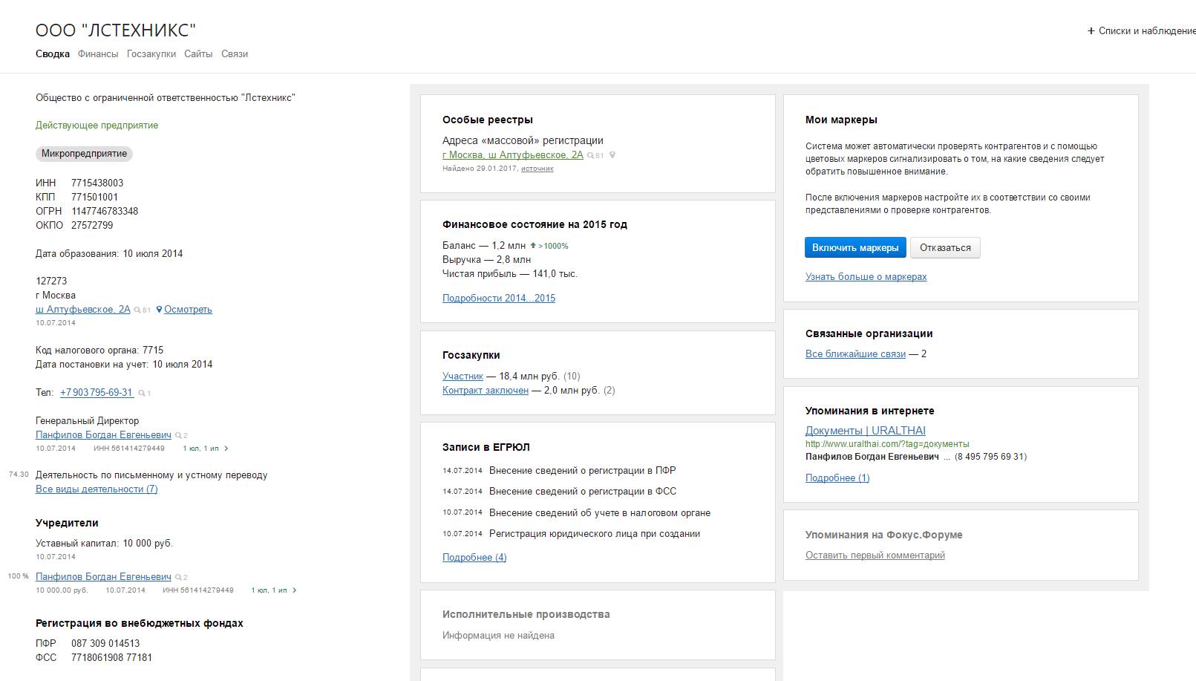
Task: Click Оставить первый комментарий link
Action: point(875,555)
